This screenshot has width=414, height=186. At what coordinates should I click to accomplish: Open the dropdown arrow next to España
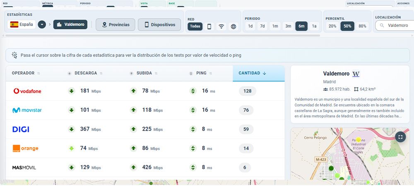click(42, 24)
